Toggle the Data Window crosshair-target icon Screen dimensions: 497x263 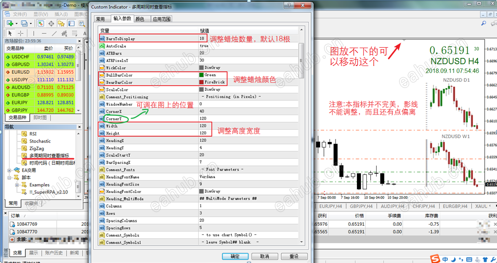click(x=51, y=23)
